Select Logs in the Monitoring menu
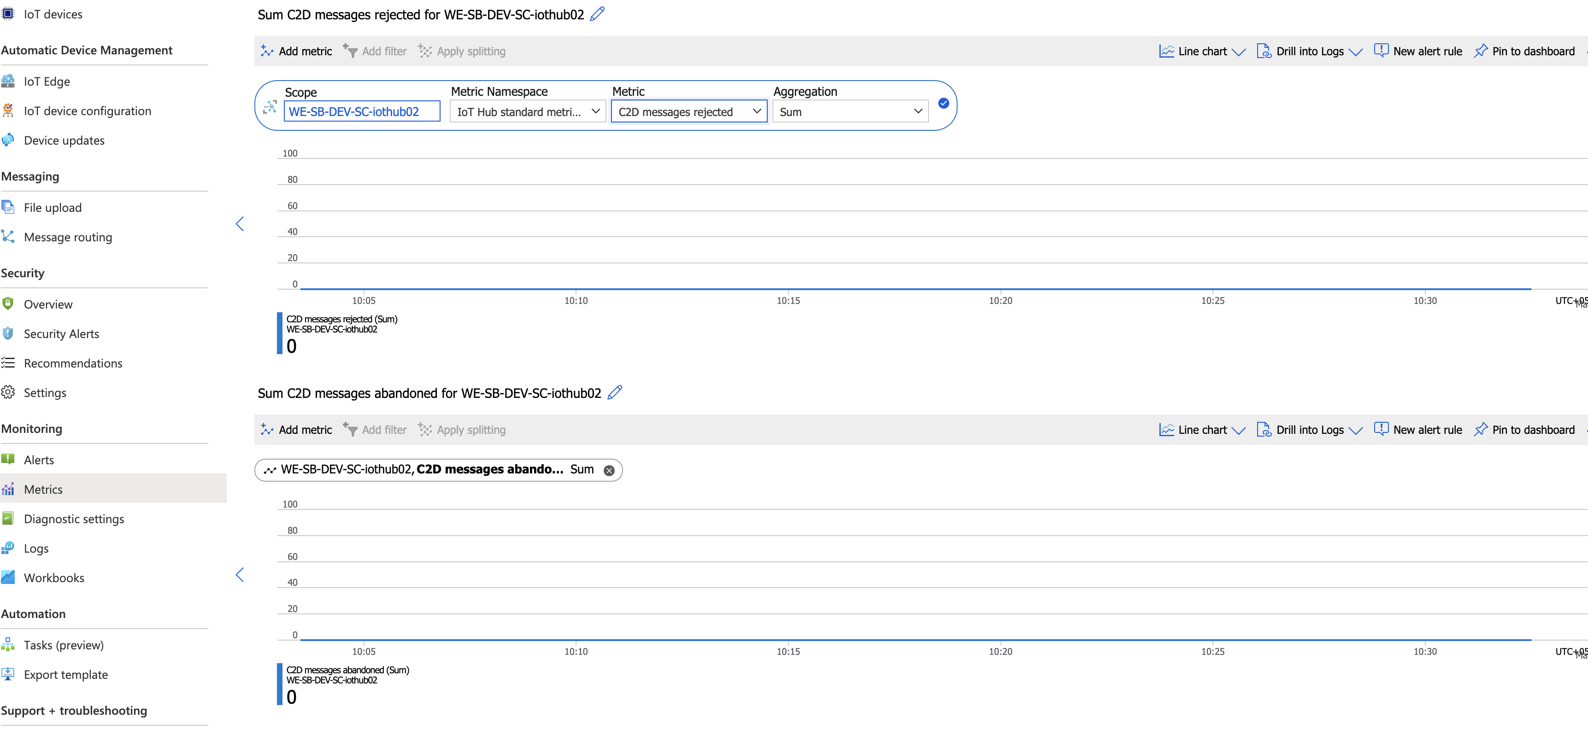 click(x=36, y=548)
